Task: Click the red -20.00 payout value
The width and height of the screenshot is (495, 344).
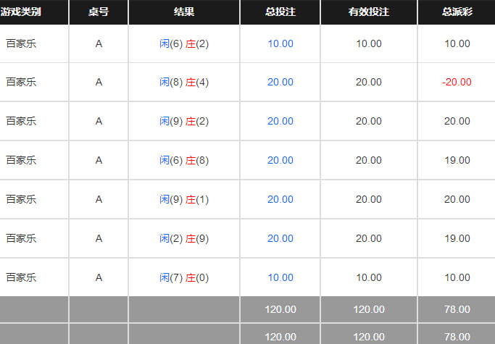Action: (x=457, y=82)
